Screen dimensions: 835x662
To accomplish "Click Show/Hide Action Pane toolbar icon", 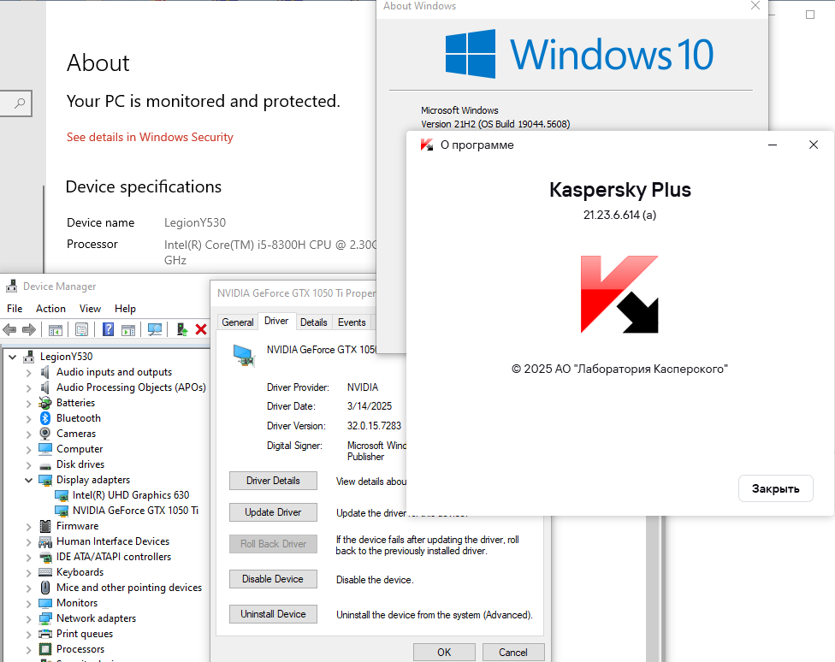I will (128, 330).
